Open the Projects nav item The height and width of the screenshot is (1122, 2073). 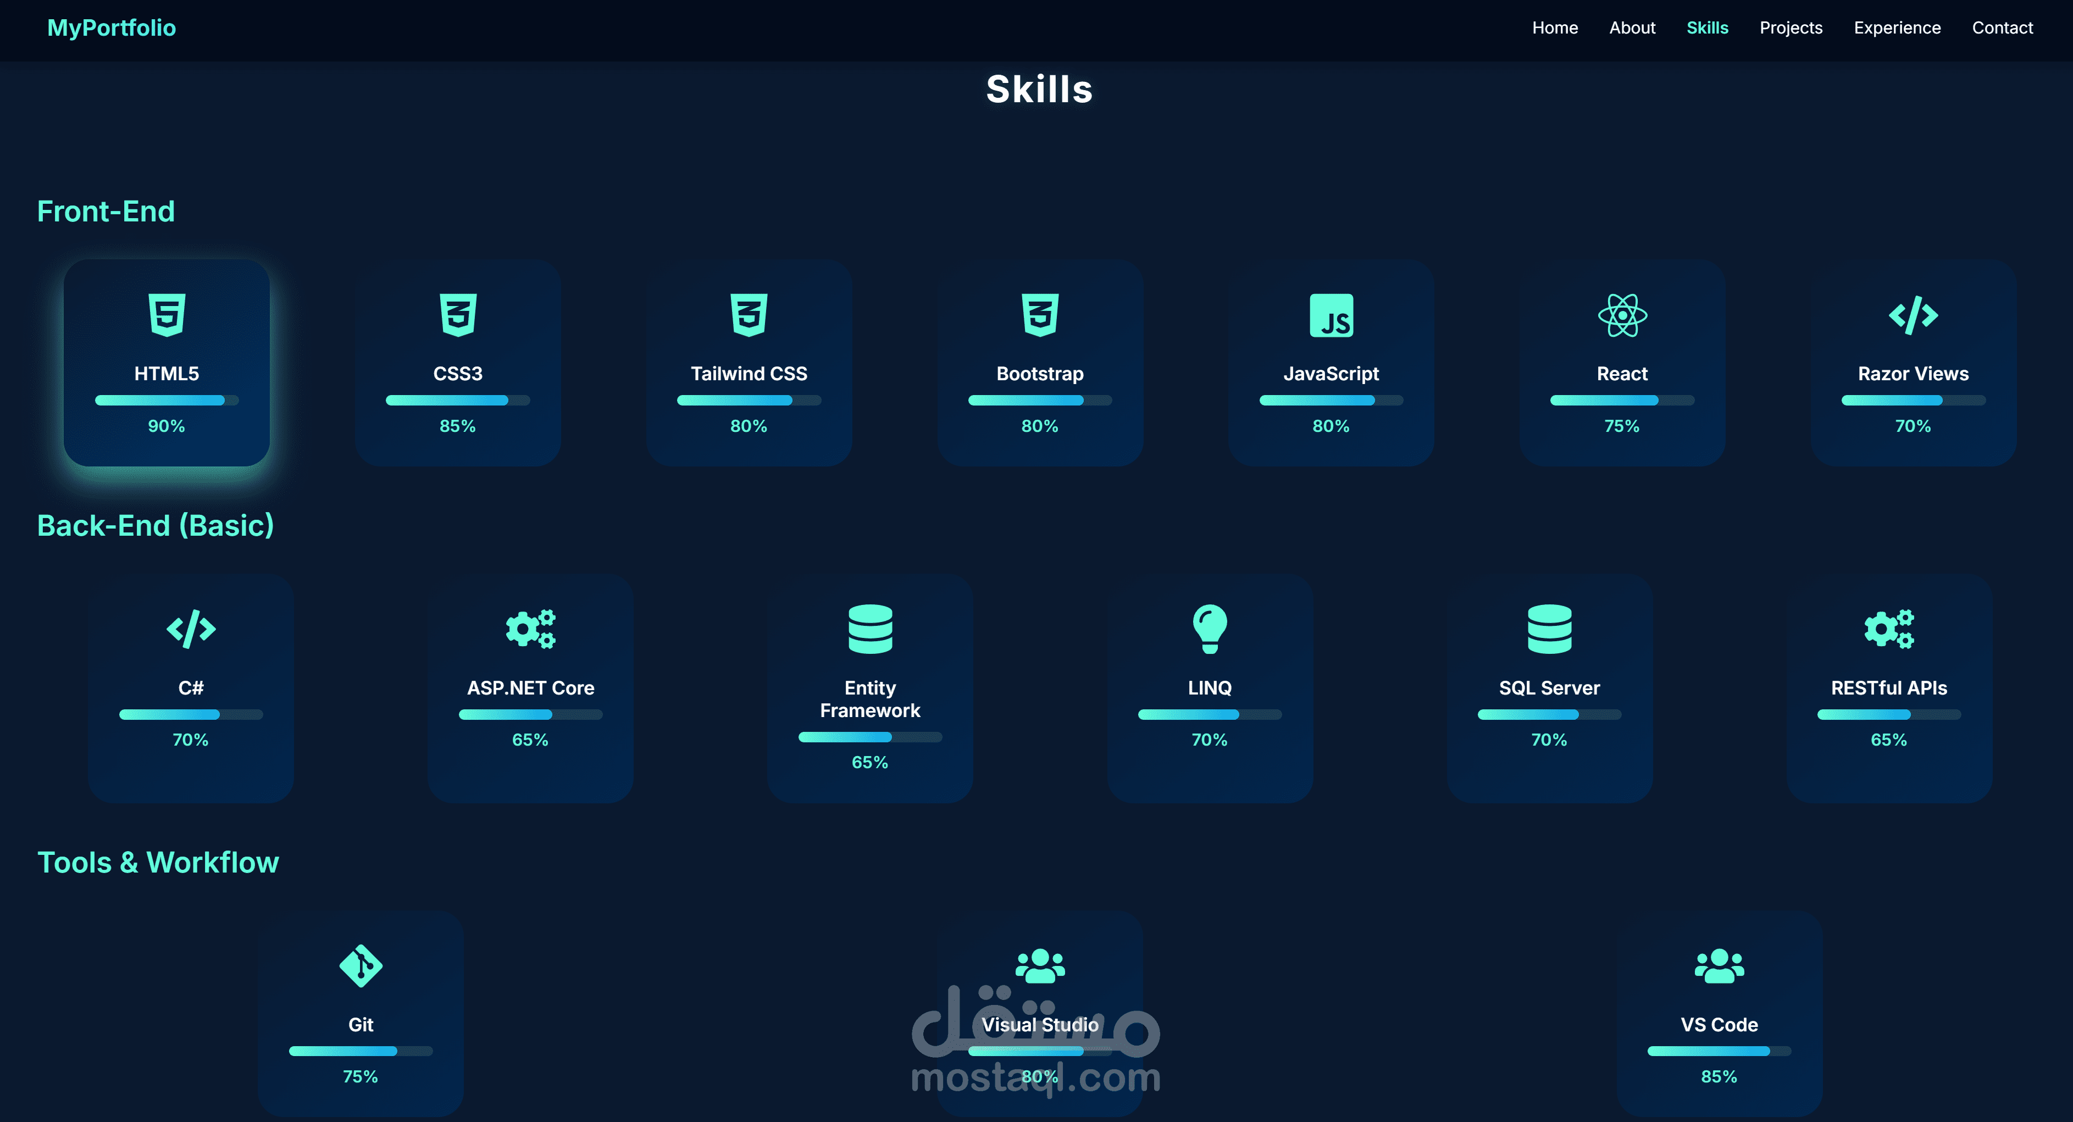(1791, 28)
